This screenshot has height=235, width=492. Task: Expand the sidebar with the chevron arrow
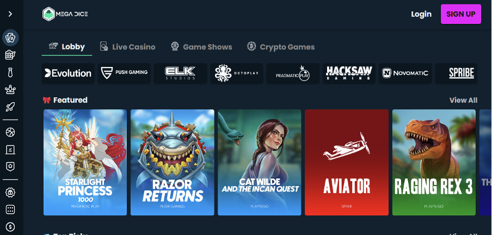(10, 14)
